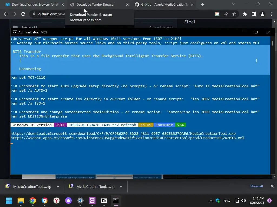Open first MediaCreationTool zip download
Viewport: 277px width, 207px height.
[x=29, y=187]
